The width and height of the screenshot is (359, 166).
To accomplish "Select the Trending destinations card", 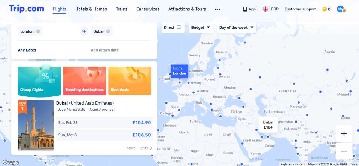I will [85, 81].
